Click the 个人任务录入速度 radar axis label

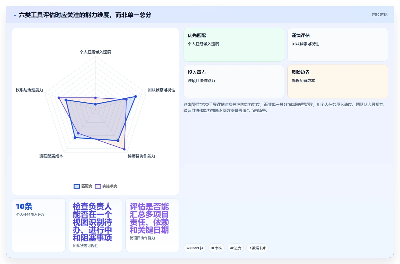click(95, 52)
